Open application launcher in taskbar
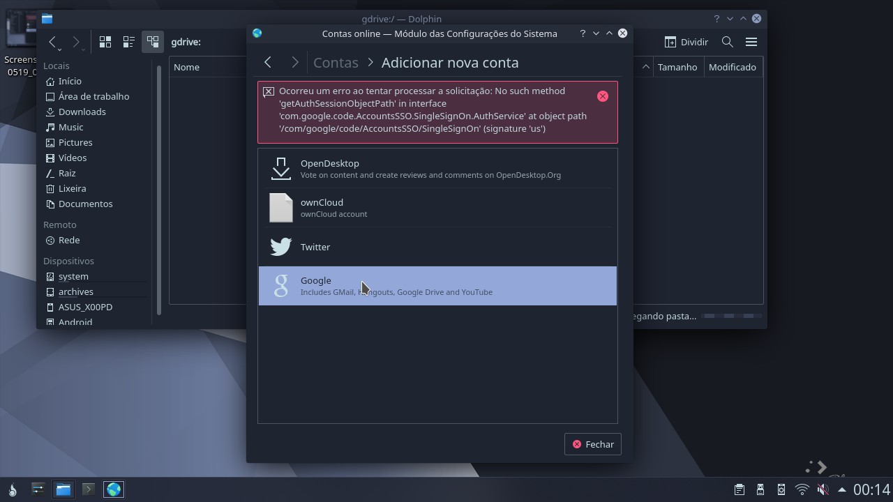893x502 pixels. pos(12,489)
